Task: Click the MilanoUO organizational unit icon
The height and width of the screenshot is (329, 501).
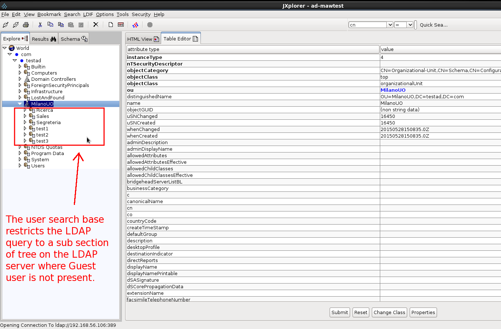Action: coord(27,104)
